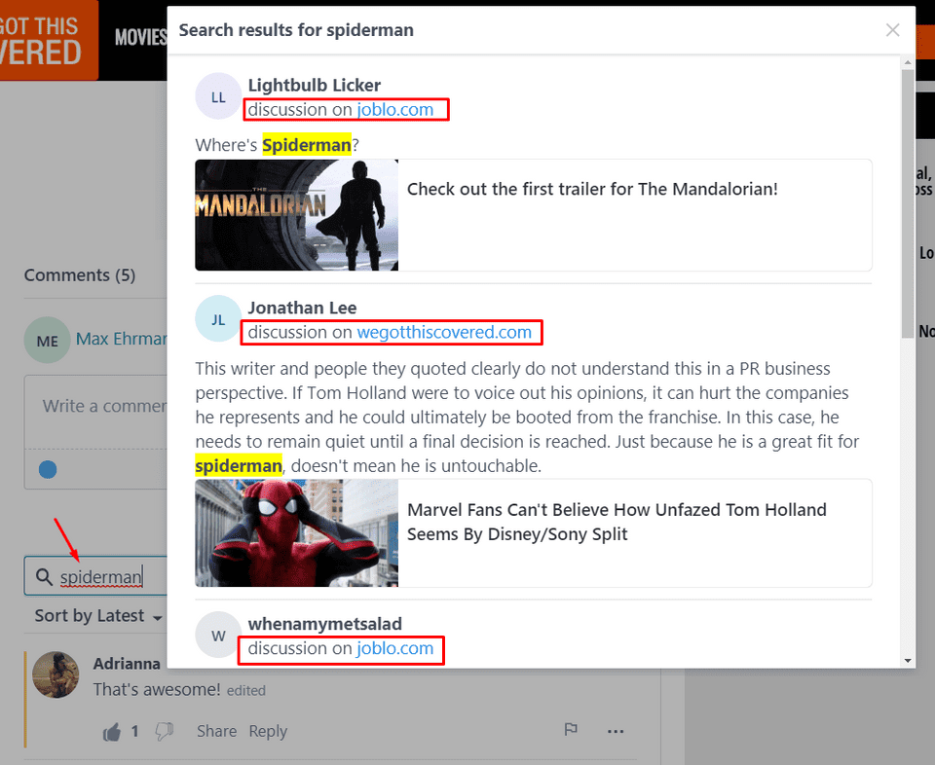The width and height of the screenshot is (935, 765).
Task: Click the Tom Holland Spiderman article thumbnail
Action: [x=296, y=533]
